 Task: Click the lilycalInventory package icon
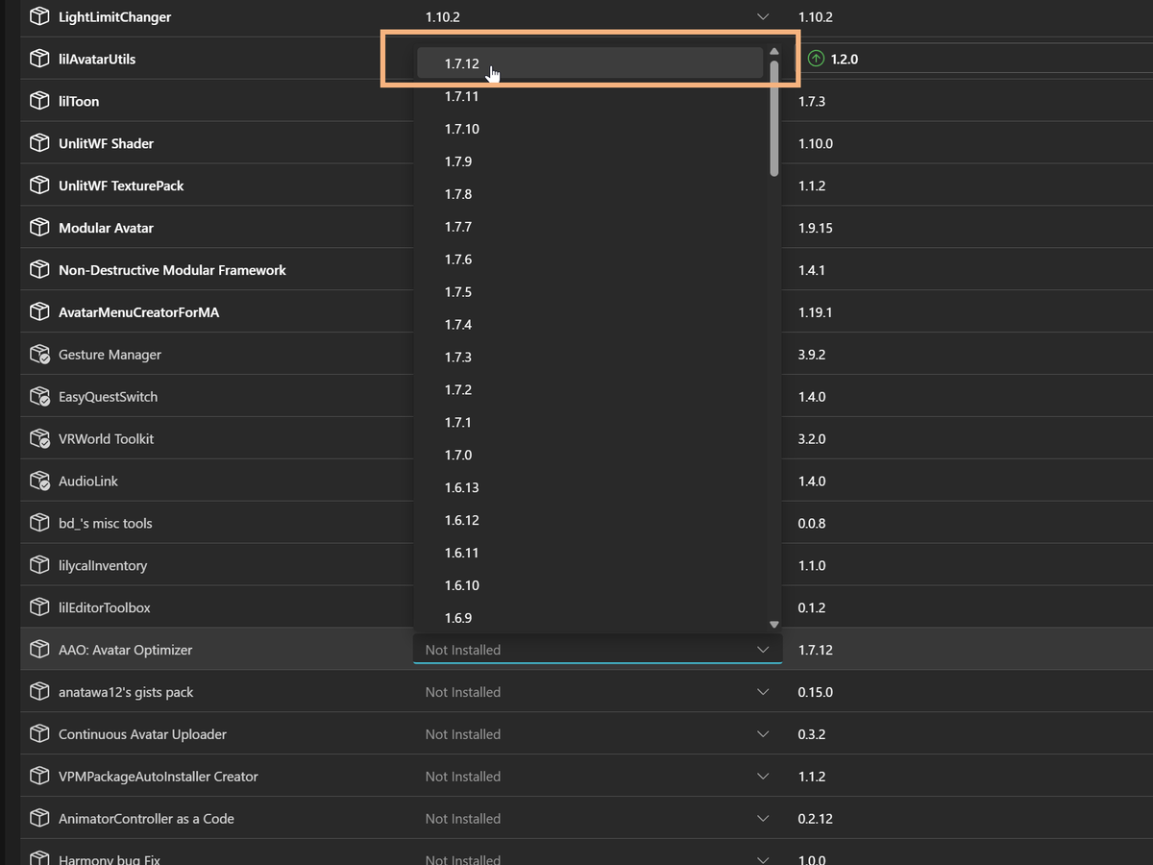[39, 565]
